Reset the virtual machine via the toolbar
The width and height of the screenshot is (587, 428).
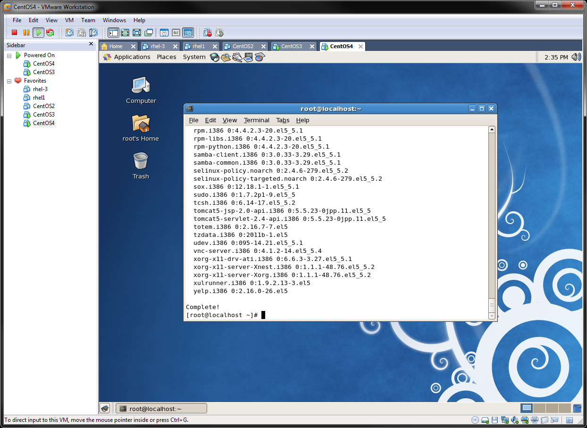pyautogui.click(x=51, y=33)
